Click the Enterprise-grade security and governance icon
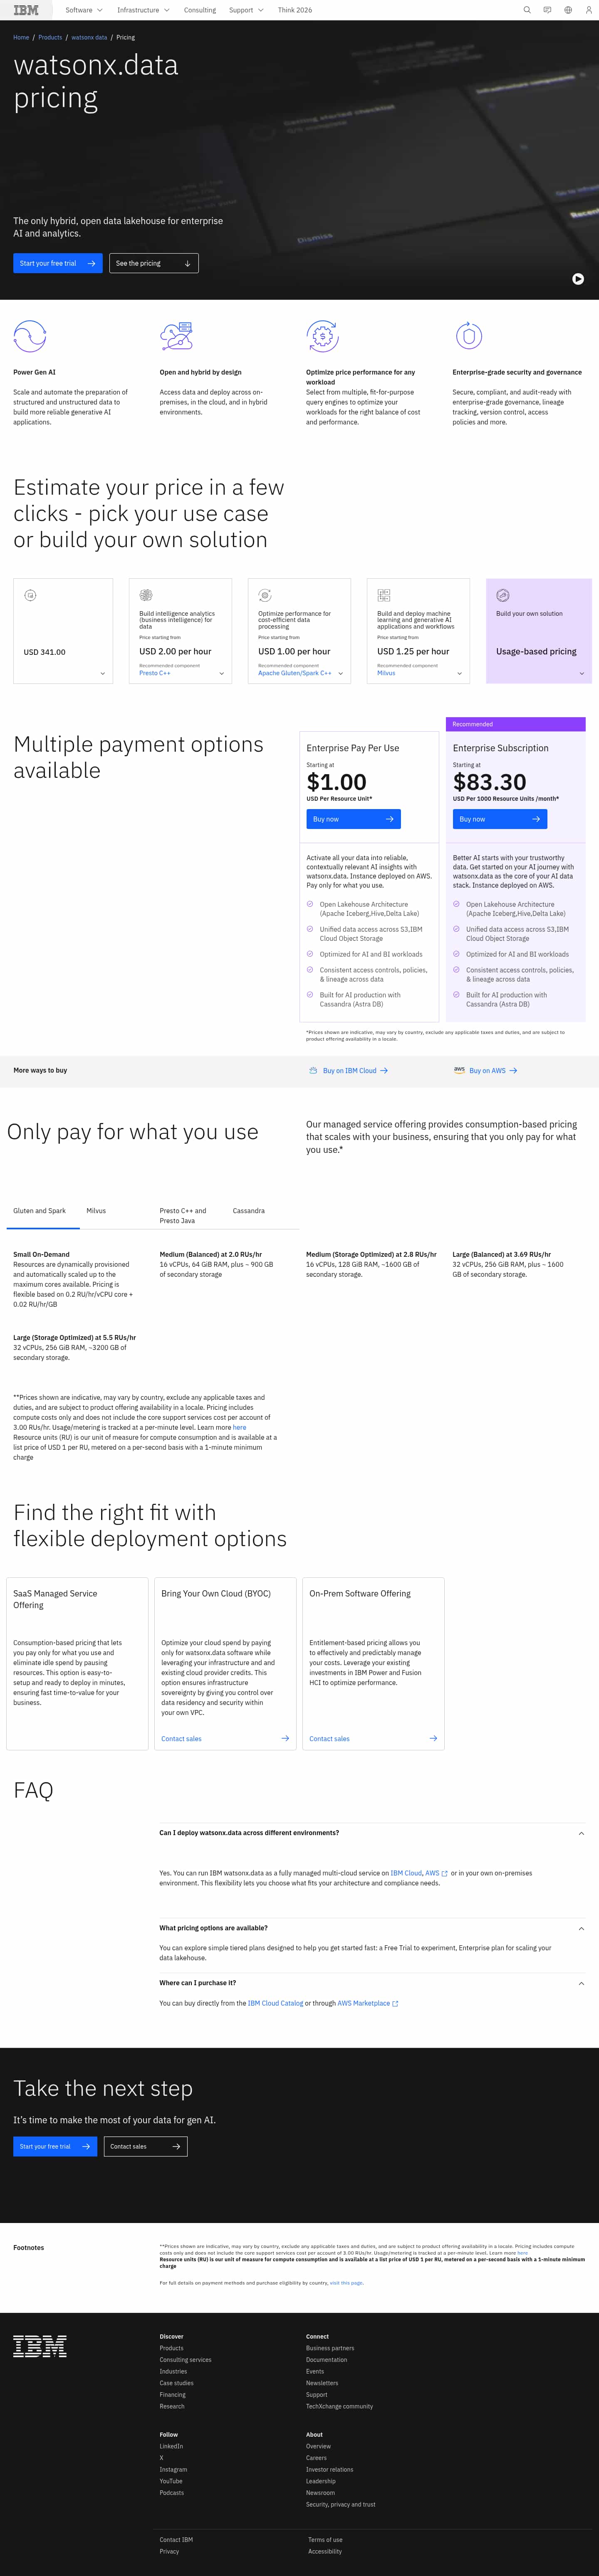Image resolution: width=599 pixels, height=2576 pixels. point(469,336)
